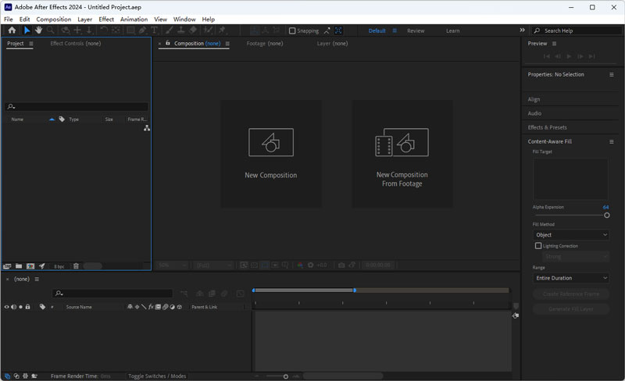Viewport: 625px width, 381px height.
Task: Toggle the solo column switch
Action: [21, 307]
